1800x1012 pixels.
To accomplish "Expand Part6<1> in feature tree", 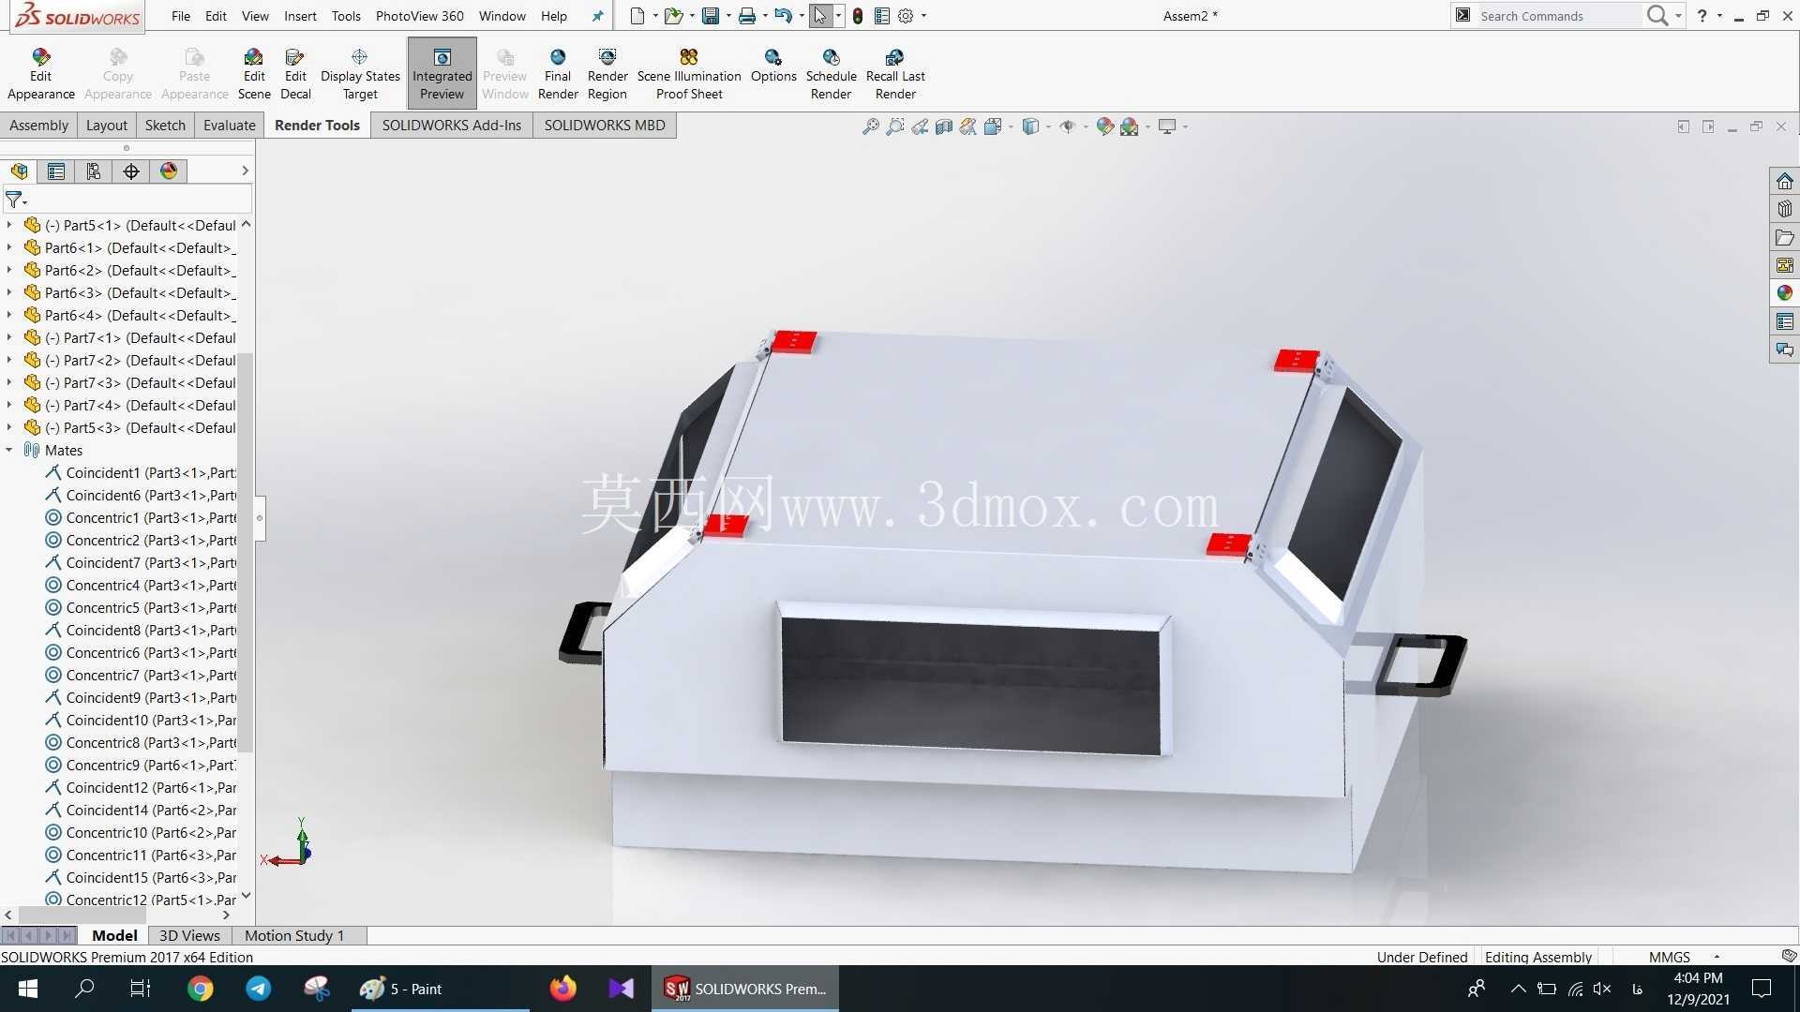I will pos(9,248).
